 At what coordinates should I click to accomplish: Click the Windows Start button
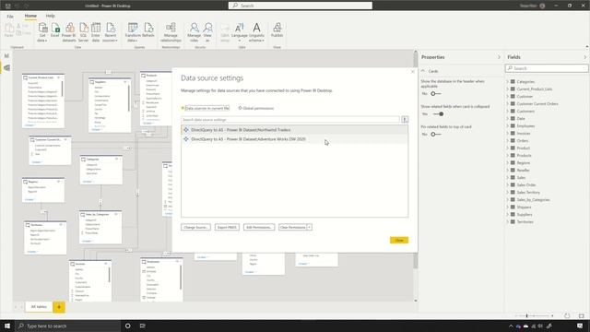point(7,326)
